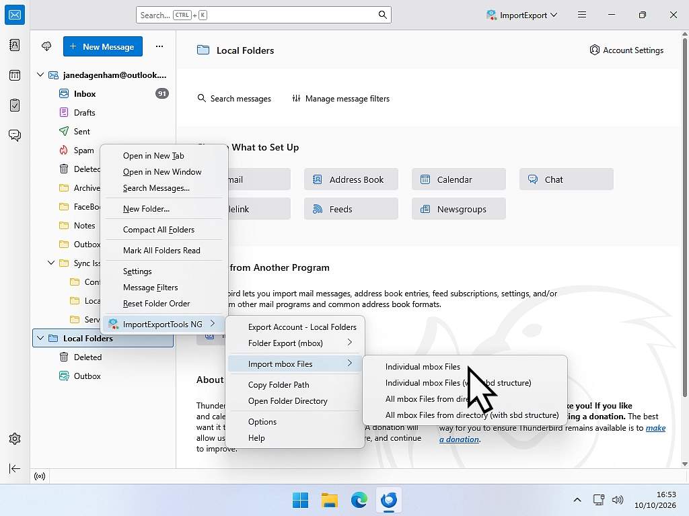
Task: Choose All mbox Files from directory (with sbd structure)
Action: coord(472,415)
